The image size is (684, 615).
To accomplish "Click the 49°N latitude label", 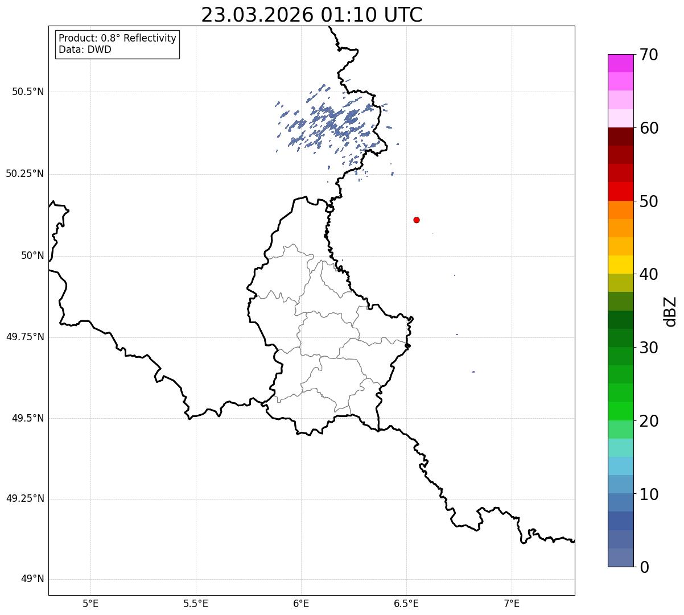I will tap(32, 579).
